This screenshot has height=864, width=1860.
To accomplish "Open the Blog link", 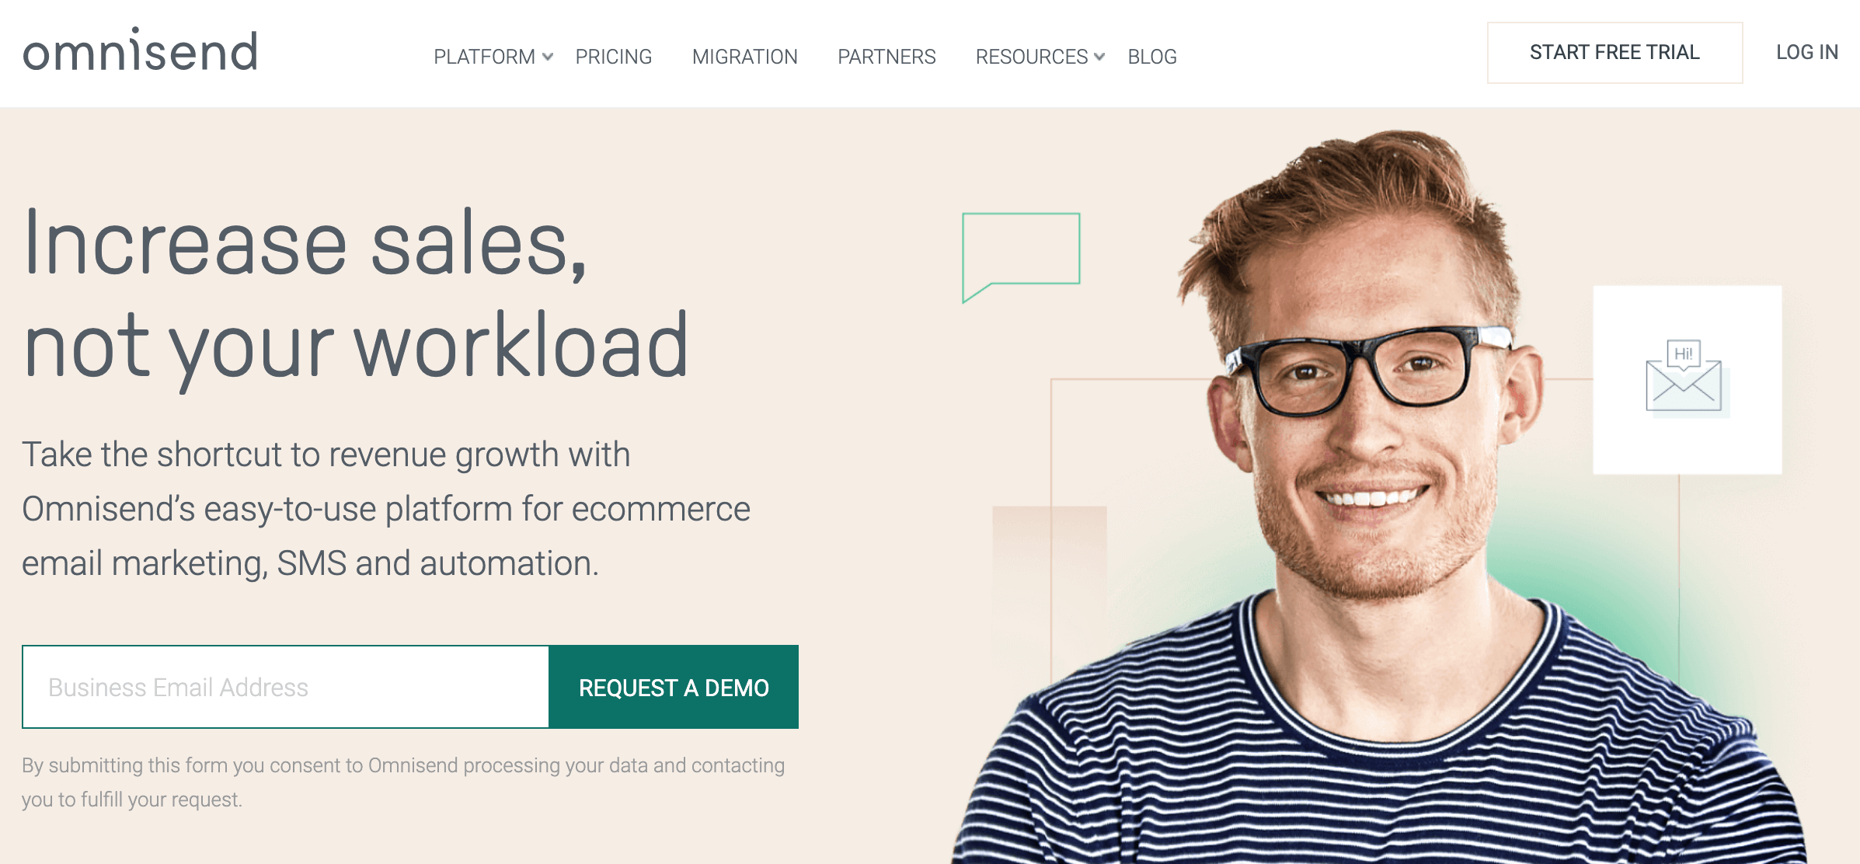I will (1152, 57).
